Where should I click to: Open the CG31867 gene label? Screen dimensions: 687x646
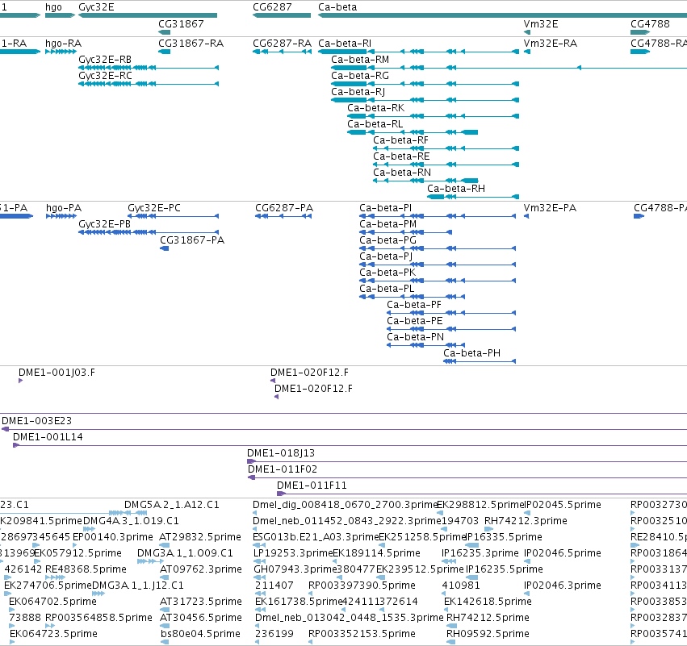pyautogui.click(x=181, y=23)
